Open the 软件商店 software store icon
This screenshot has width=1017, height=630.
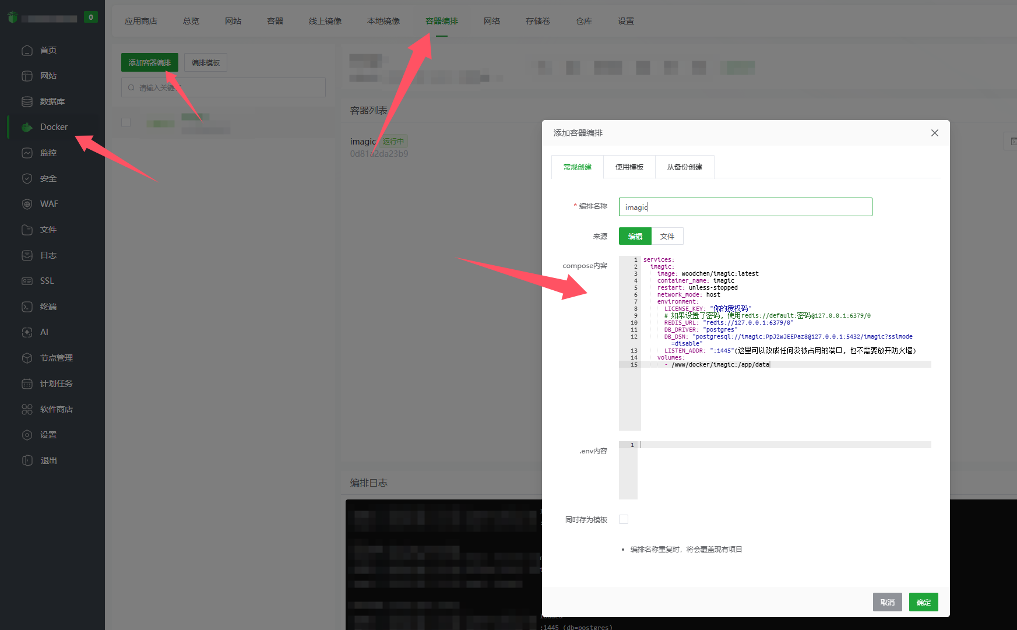[x=27, y=409]
